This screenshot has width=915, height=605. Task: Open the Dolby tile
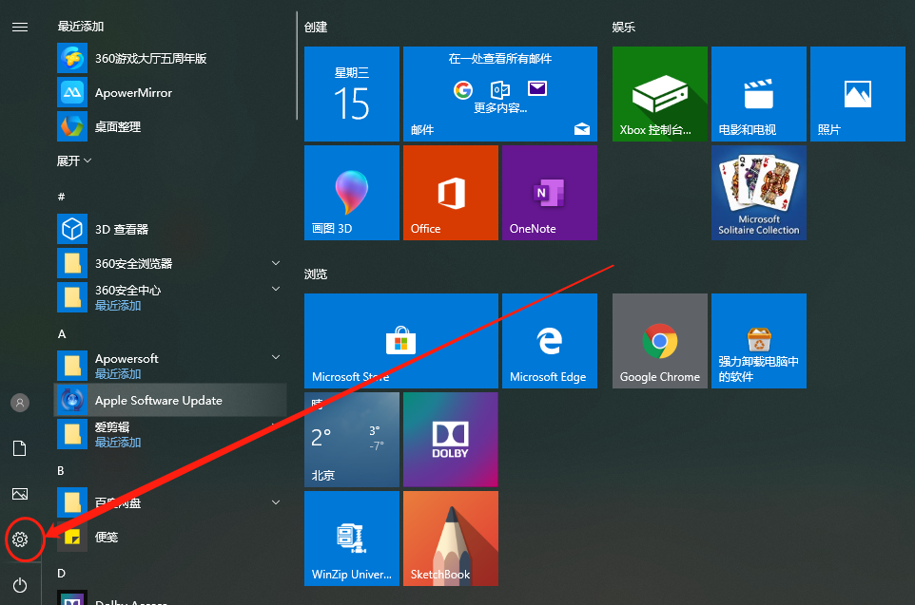click(x=451, y=440)
